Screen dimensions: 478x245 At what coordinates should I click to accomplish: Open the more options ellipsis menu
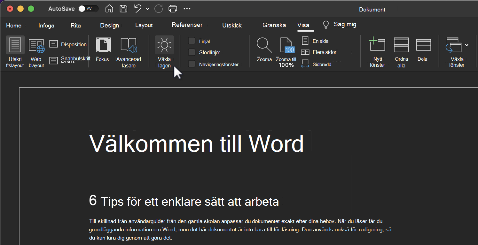[x=187, y=9]
